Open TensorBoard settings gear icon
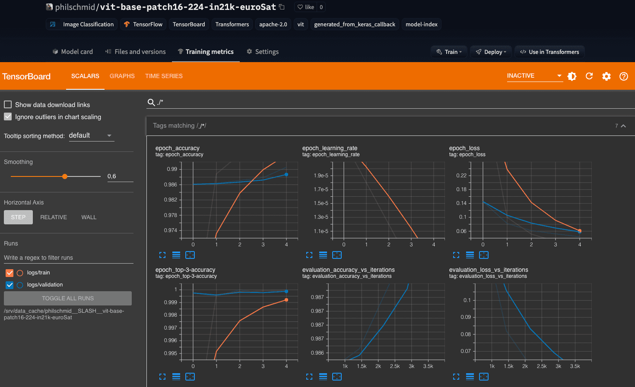This screenshot has width=635, height=387. [x=606, y=76]
